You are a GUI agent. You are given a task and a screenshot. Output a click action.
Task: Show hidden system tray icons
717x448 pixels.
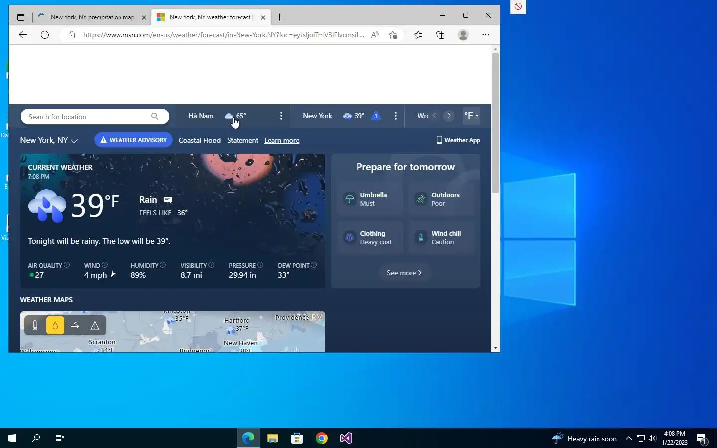[628, 439]
